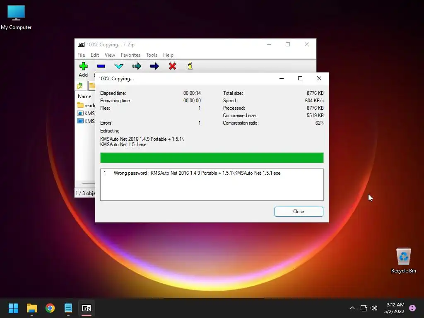The image size is (424, 318).
Task: Select the first KMS file entry
Action: coord(86,113)
